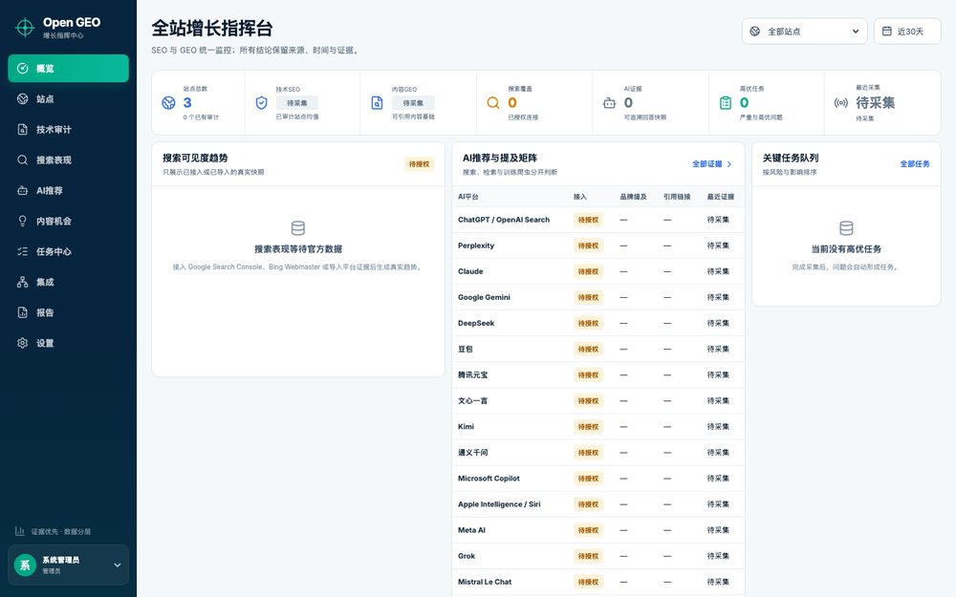Click the 待授权 badge for Perplexity row
Screen dimensions: 956x597
(588, 245)
